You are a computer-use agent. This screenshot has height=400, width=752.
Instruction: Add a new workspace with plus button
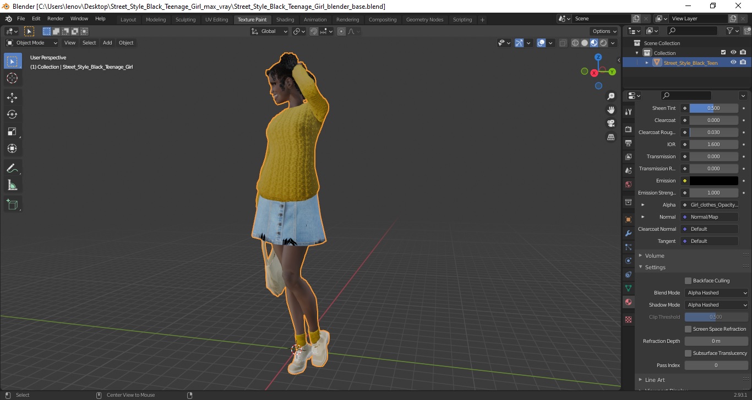(482, 20)
